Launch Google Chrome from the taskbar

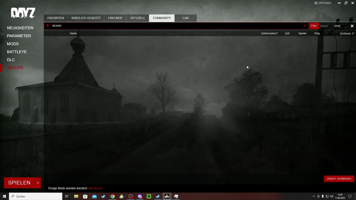point(112,196)
